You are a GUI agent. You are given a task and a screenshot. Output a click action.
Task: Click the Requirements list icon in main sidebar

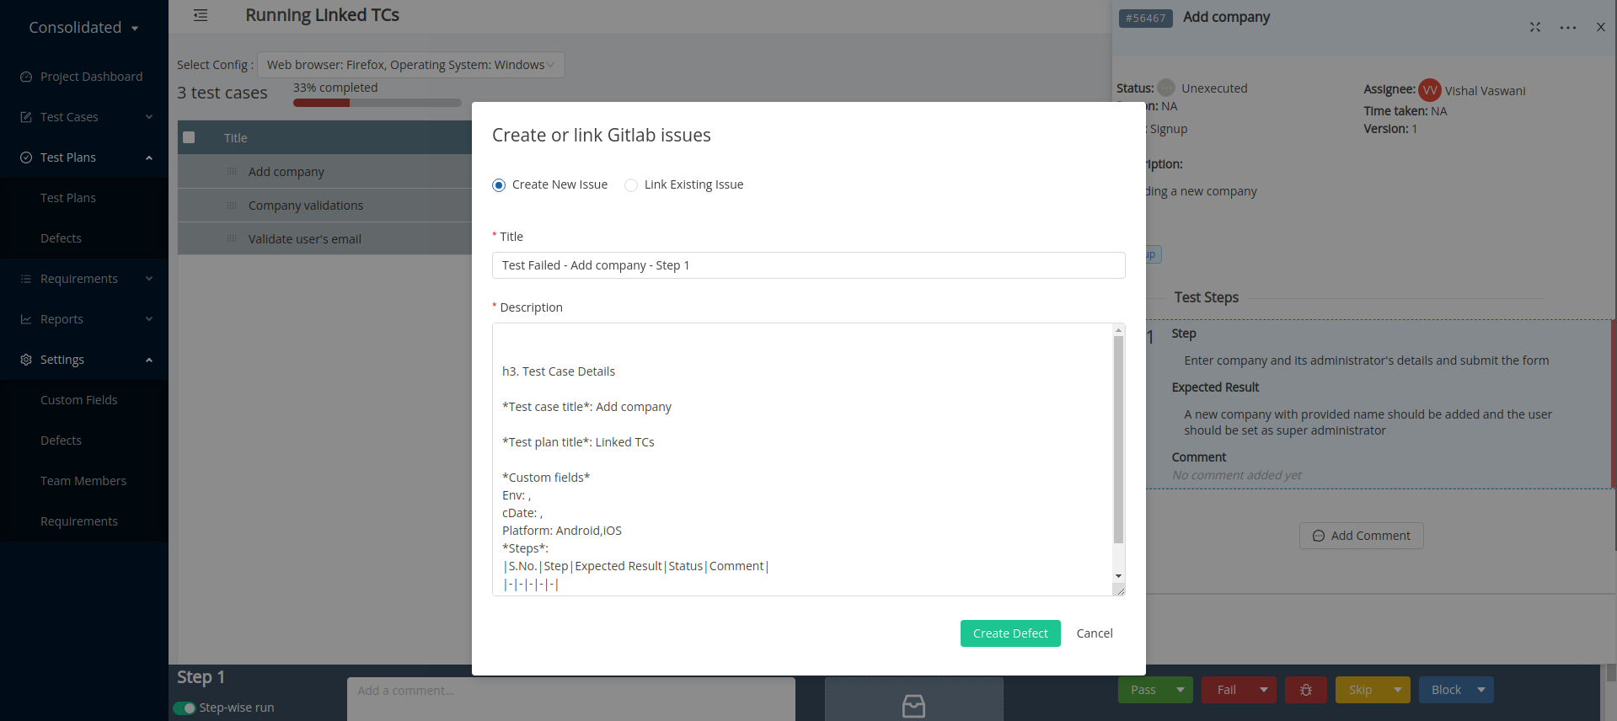click(x=26, y=279)
